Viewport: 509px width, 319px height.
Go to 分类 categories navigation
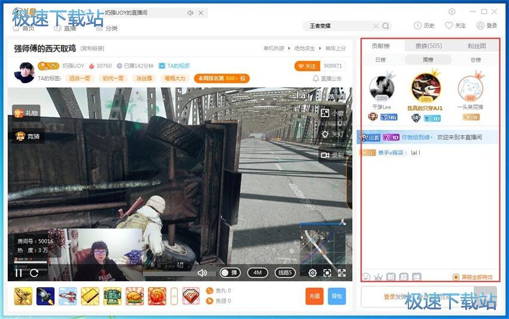click(x=107, y=29)
